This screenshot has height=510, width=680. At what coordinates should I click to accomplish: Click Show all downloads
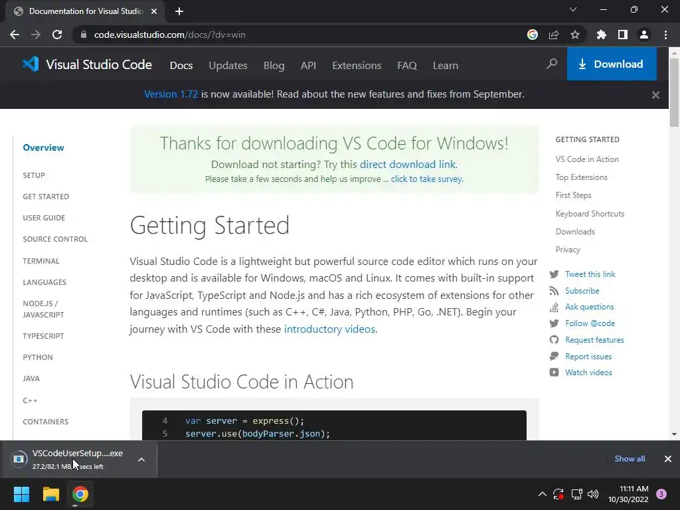point(630,459)
